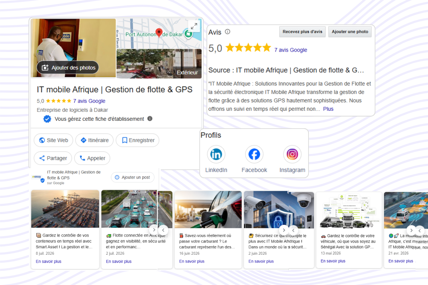Open the Extérieur street view thumbnail
This screenshot has height=285, width=428.
159,63
